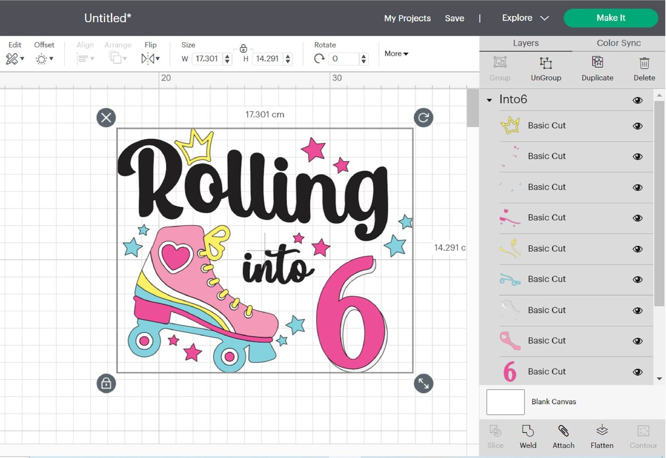
Task: Select the Weld tool
Action: coord(528,435)
